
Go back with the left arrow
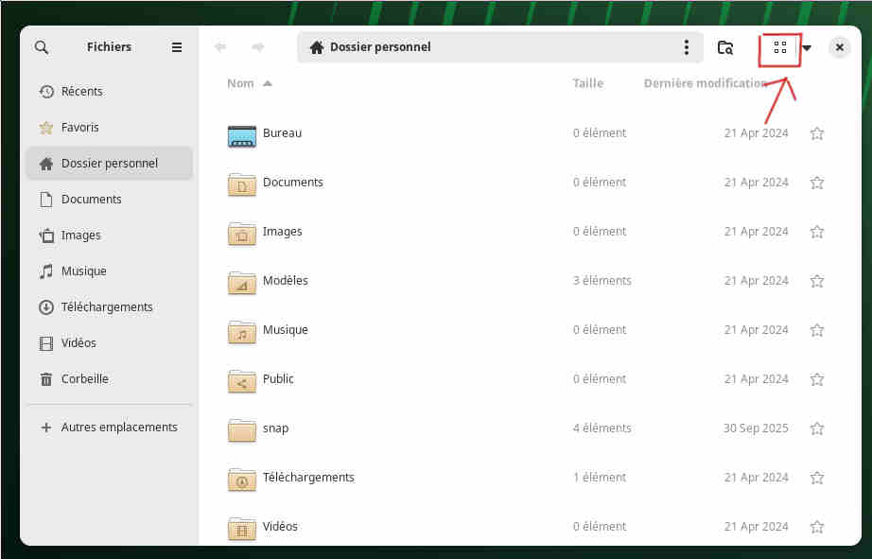tap(220, 47)
